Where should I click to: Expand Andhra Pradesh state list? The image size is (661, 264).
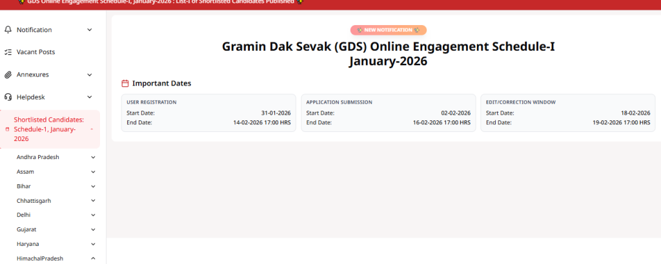pyautogui.click(x=94, y=157)
